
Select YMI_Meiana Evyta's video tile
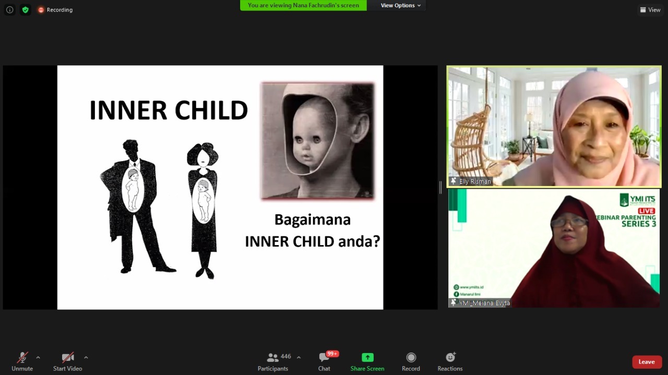coord(554,248)
